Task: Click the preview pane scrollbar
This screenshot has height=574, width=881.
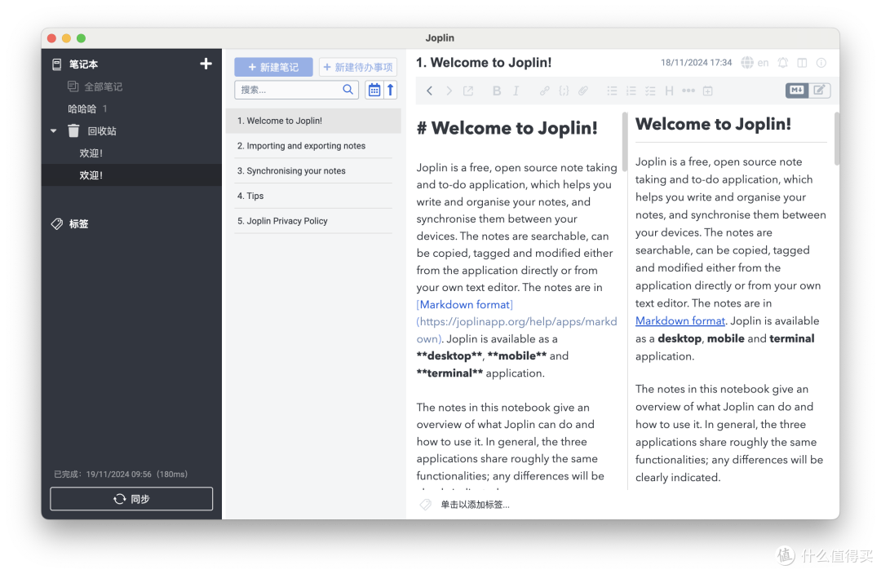Action: 836,138
